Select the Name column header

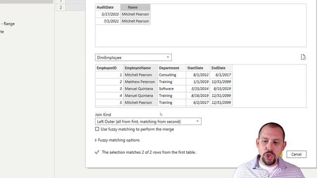click(135, 7)
